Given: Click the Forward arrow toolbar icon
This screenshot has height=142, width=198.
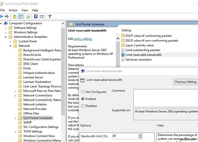Looking at the screenshot, I should tap(7, 16).
